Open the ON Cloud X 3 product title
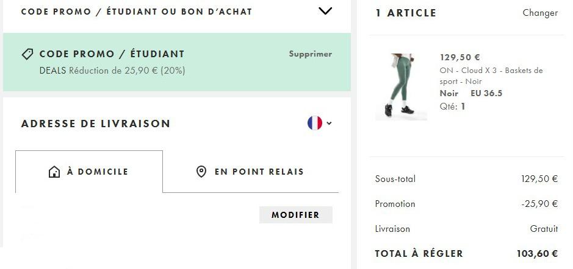 click(491, 76)
